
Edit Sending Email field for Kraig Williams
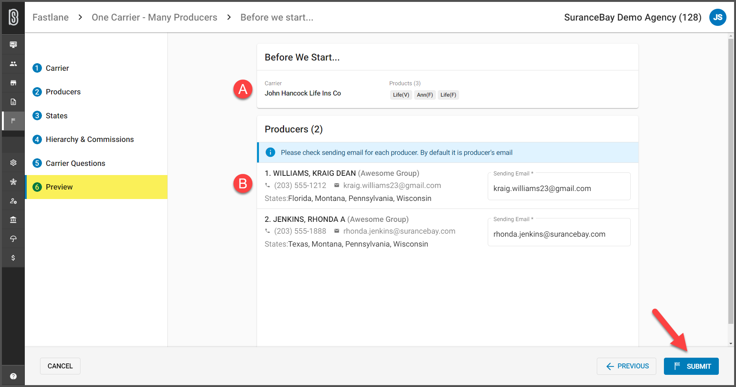[559, 186]
